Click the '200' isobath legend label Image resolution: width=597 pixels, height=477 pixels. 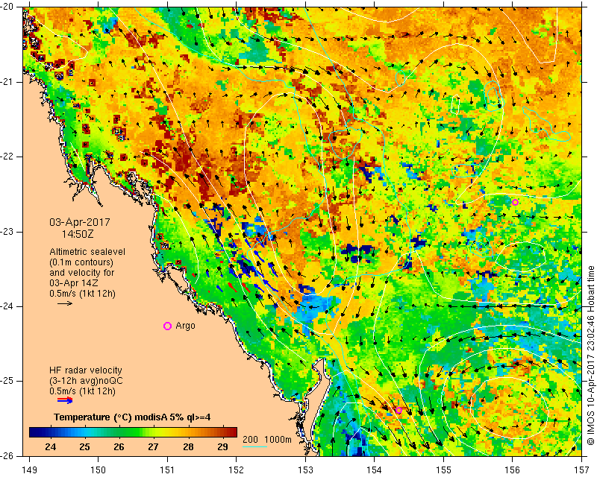(250, 440)
